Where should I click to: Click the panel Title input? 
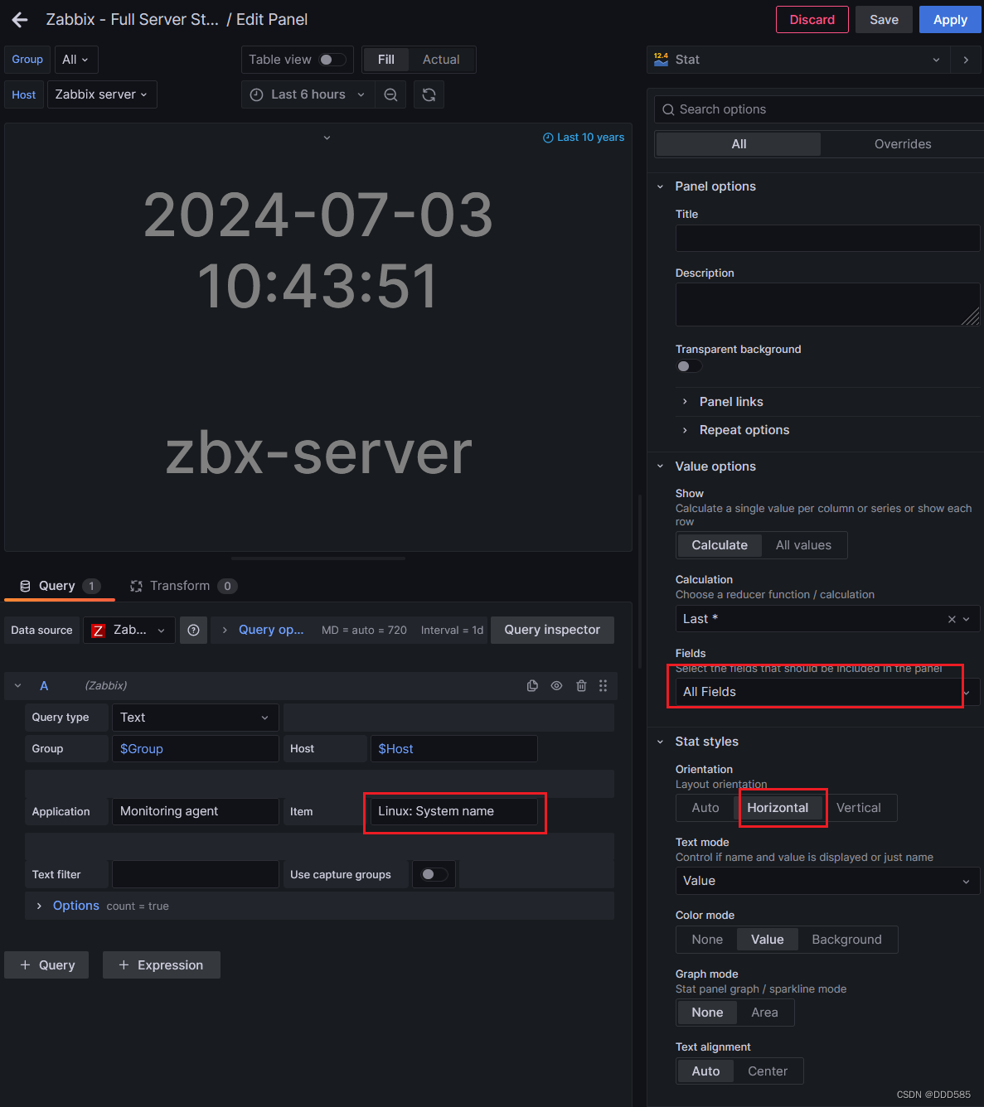point(827,239)
